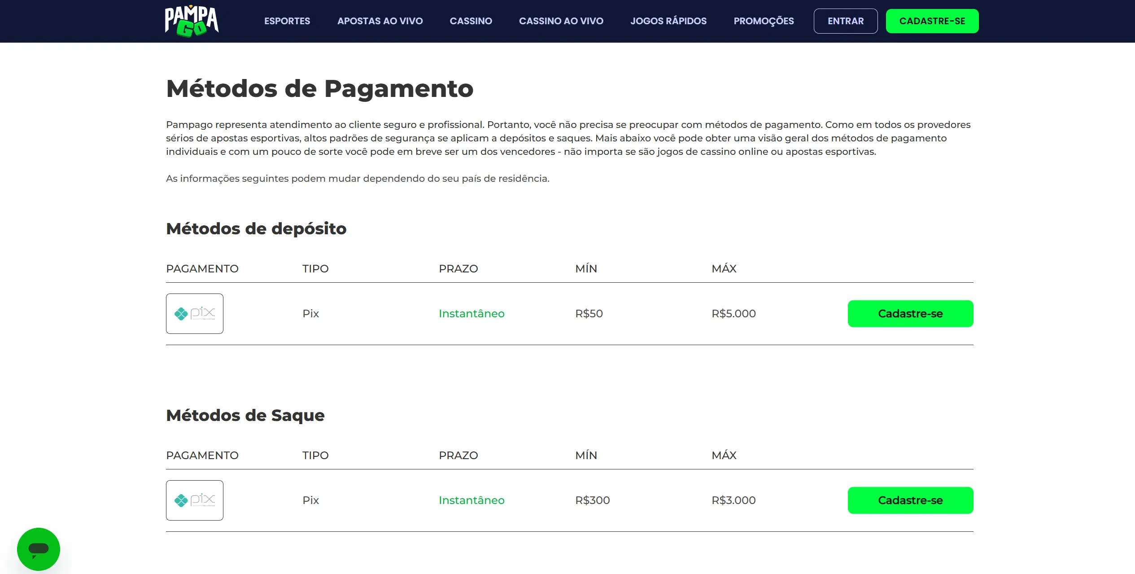Image resolution: width=1135 pixels, height=574 pixels.
Task: Go to Apostas ao Vivo
Action: [x=380, y=21]
